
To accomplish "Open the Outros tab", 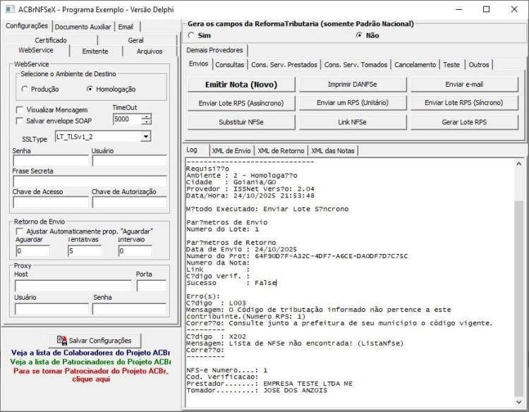I will click(479, 64).
